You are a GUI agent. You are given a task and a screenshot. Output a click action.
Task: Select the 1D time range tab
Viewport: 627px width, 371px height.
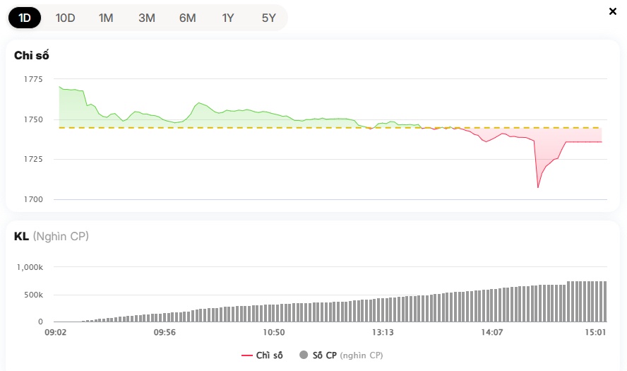pos(25,18)
